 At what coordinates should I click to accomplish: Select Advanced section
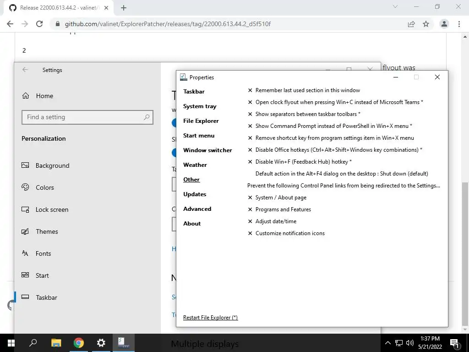pyautogui.click(x=197, y=209)
